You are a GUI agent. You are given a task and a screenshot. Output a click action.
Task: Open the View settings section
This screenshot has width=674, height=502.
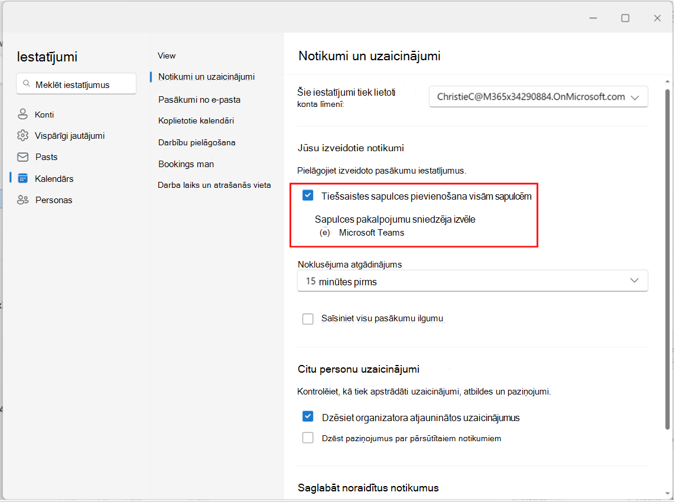(167, 56)
